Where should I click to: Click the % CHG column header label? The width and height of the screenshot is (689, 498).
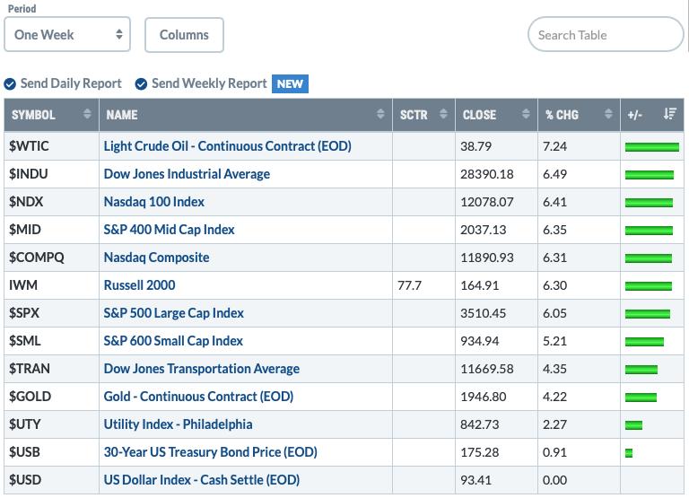562,115
